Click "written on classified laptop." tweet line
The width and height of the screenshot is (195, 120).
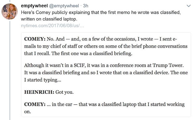[49, 19]
